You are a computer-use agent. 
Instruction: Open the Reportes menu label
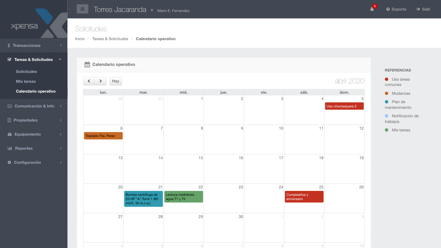(24, 148)
